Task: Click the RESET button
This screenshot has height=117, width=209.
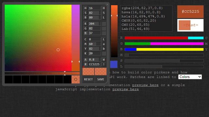Action: (88, 79)
